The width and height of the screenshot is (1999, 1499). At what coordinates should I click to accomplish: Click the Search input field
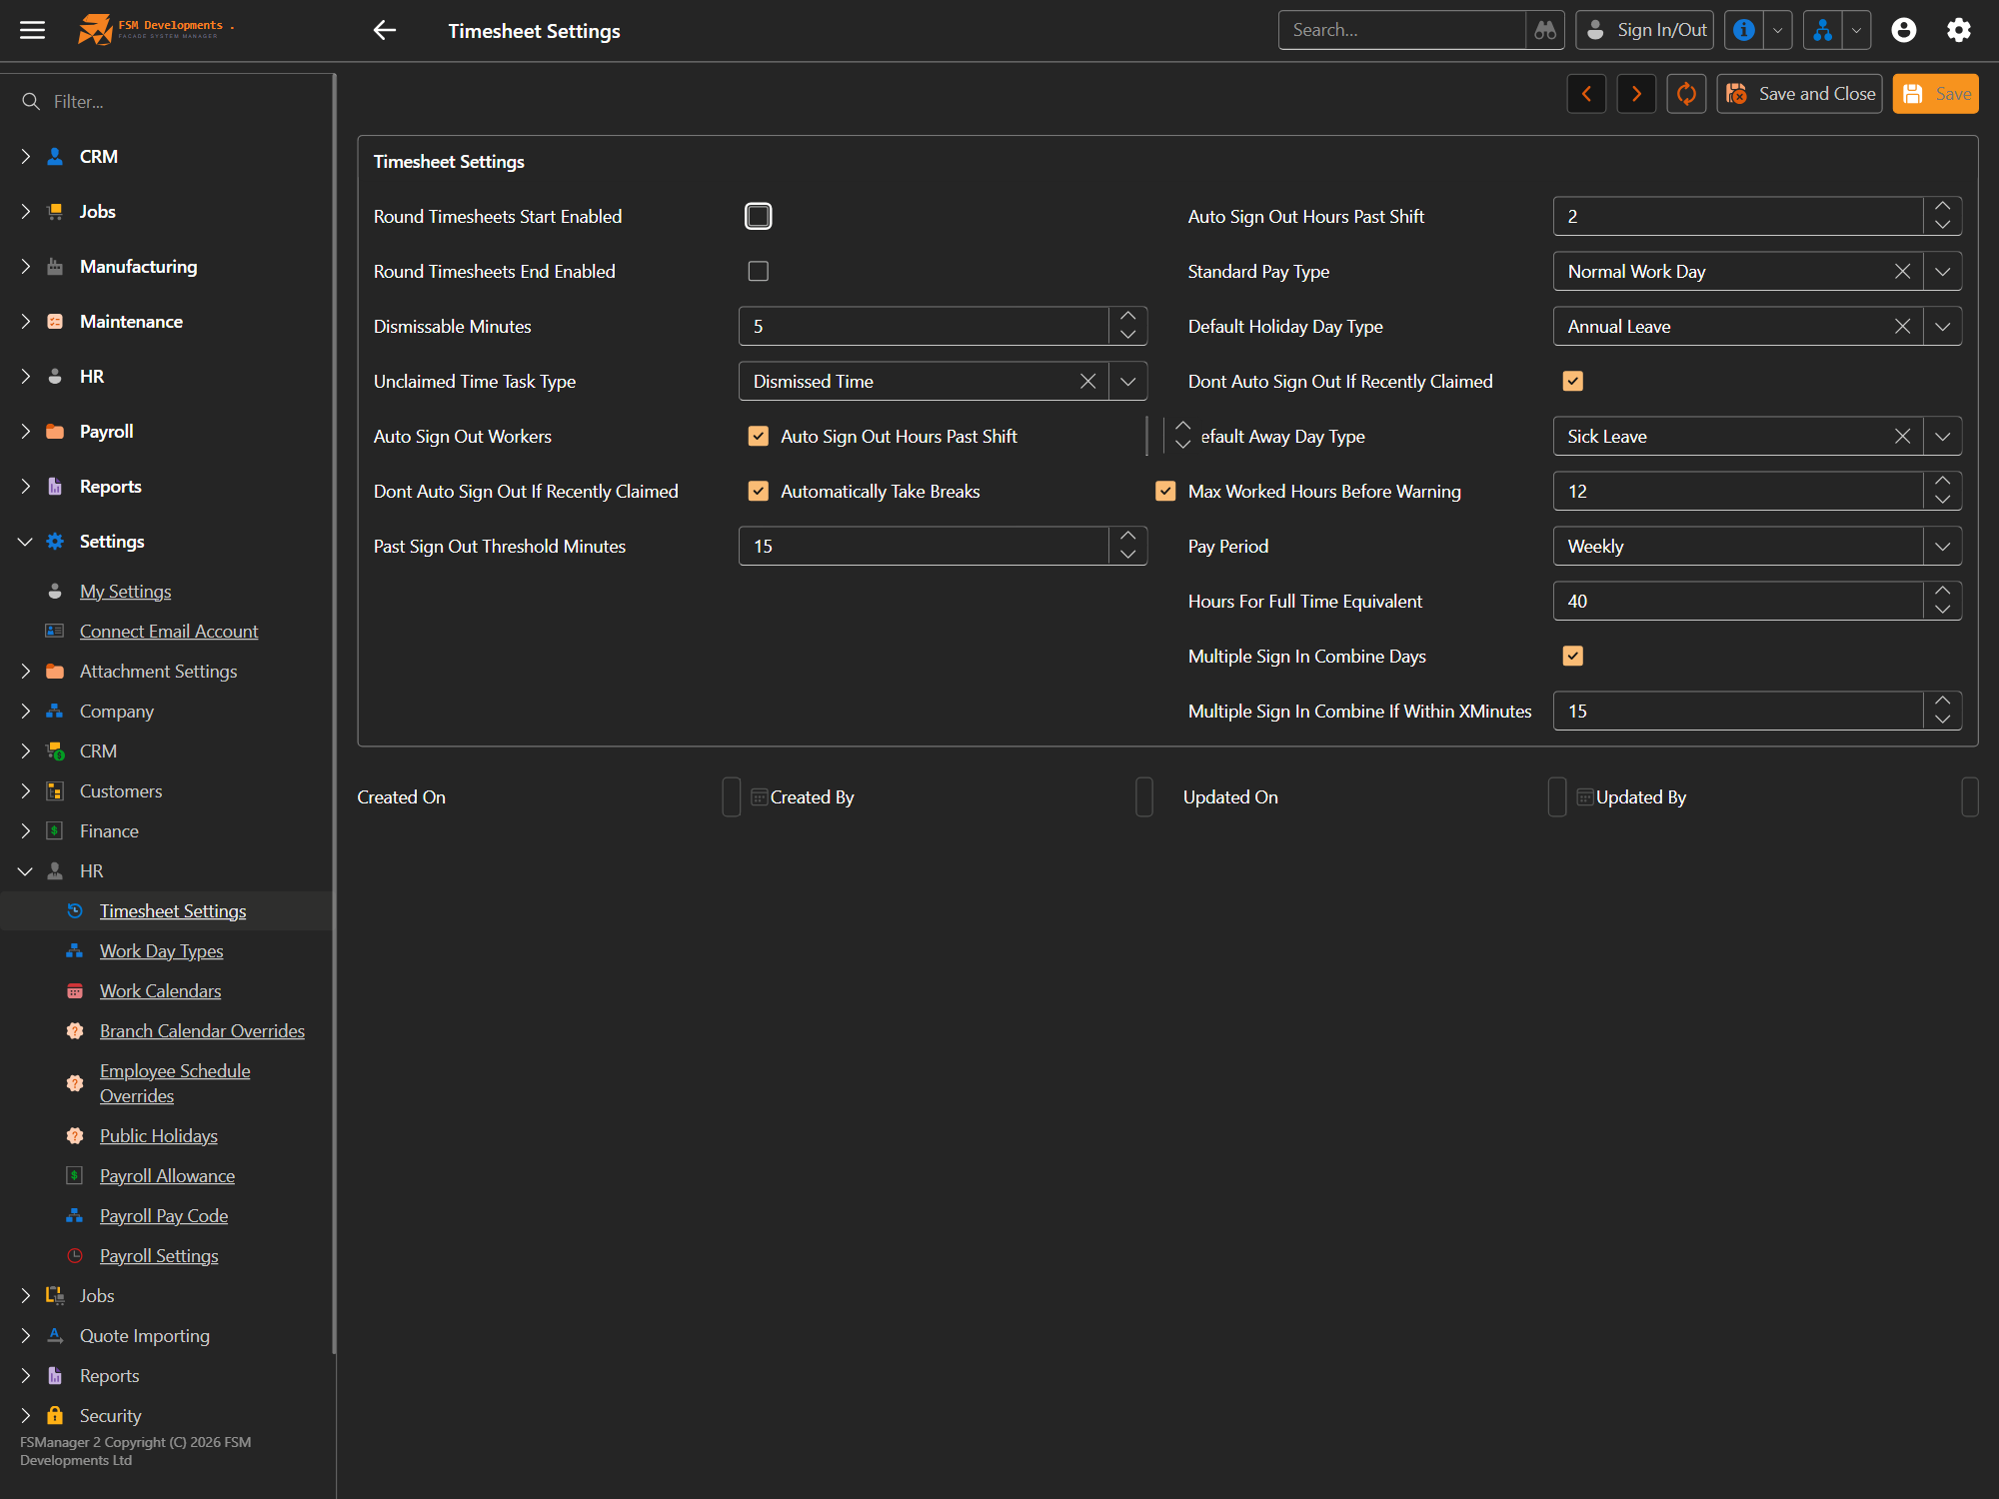(x=1402, y=30)
